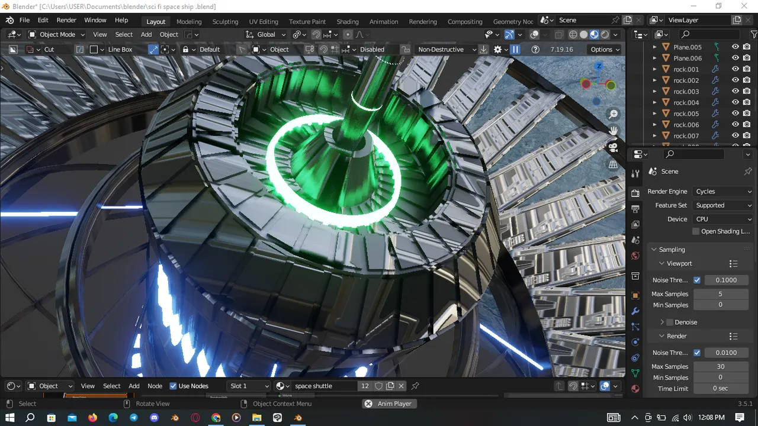Open Global transform orientation dropdown
Screen dimensions: 758x426
(266, 34)
